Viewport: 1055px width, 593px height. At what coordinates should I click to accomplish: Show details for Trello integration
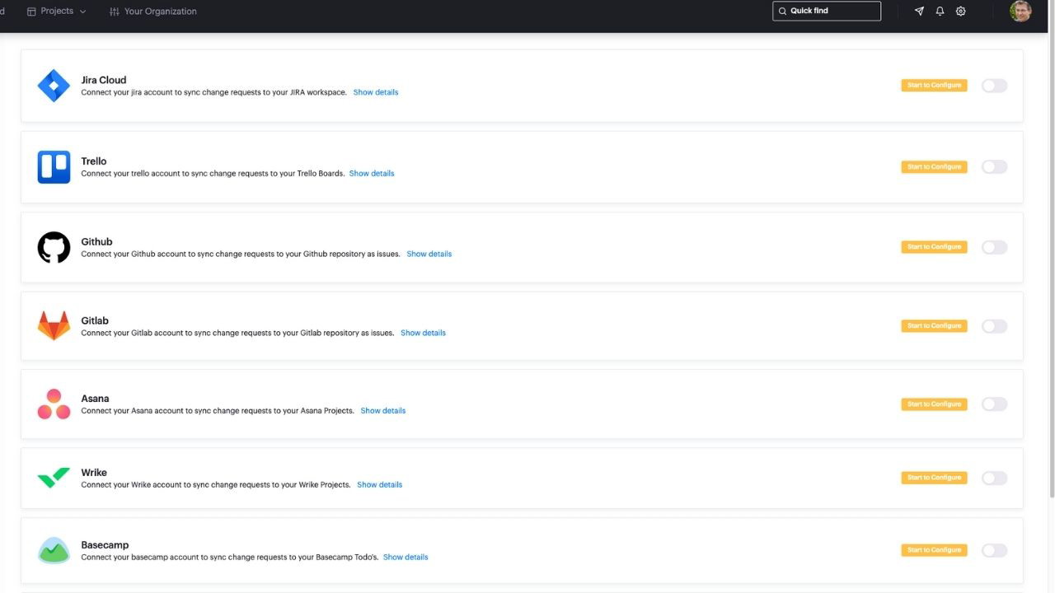[372, 174]
